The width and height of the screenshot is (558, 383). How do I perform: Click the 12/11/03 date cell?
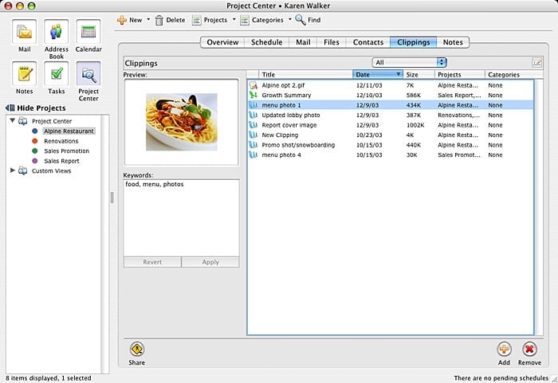pos(369,85)
